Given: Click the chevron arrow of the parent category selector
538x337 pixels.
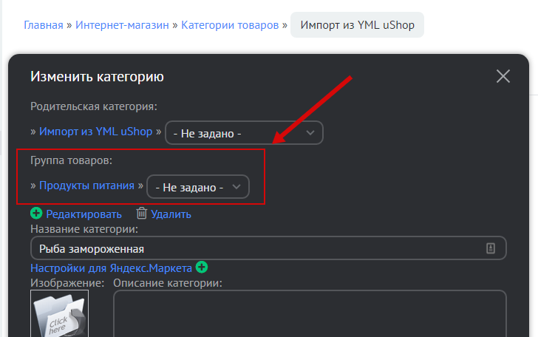Looking at the screenshot, I should (310, 133).
